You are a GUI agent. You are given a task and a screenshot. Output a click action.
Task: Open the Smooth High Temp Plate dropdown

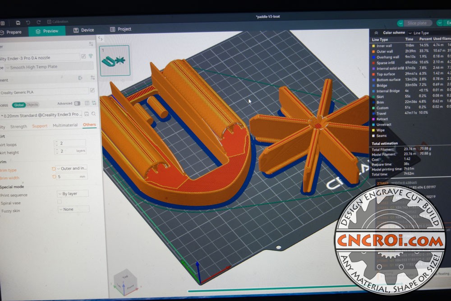click(49, 67)
